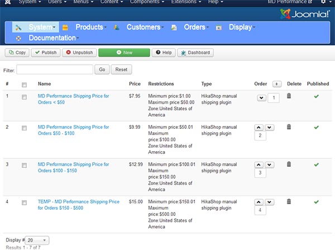Screen dimensions: 335x251
Task: Expand the Orders menu
Action: [x=196, y=27]
